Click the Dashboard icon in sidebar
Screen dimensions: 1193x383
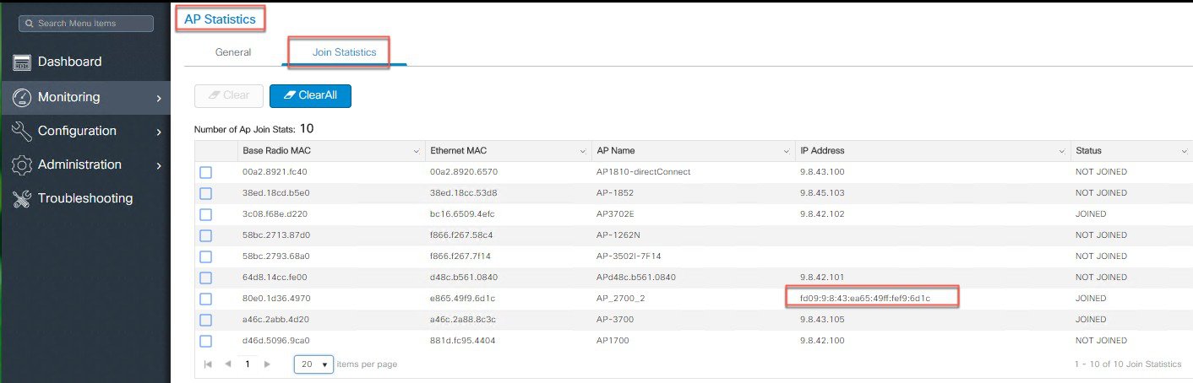[22, 62]
